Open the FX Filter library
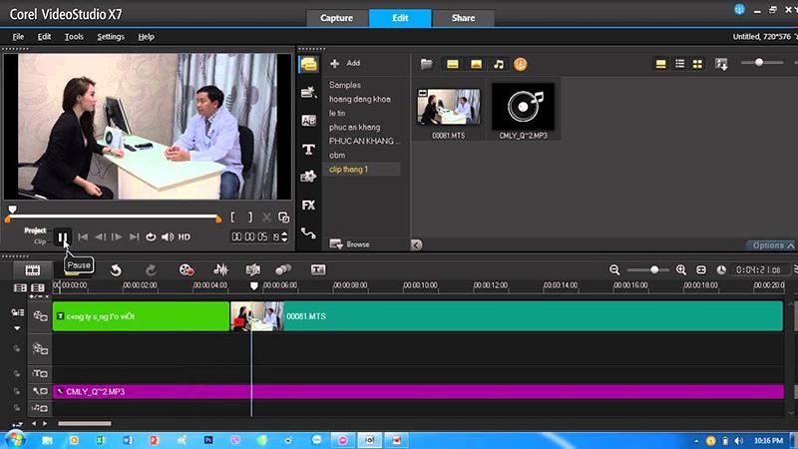 pos(308,206)
